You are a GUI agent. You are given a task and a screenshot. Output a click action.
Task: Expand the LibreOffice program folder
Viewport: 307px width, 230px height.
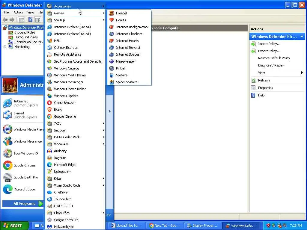click(x=76, y=213)
